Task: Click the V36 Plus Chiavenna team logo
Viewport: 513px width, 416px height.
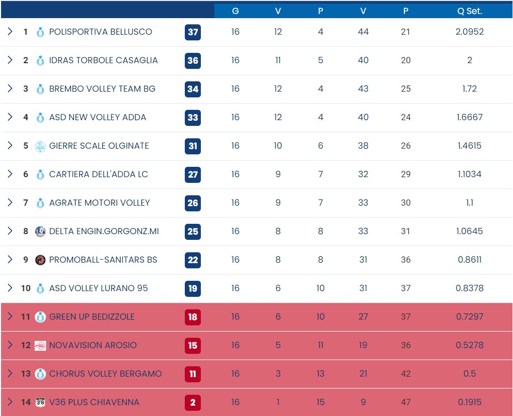Action: [x=40, y=403]
